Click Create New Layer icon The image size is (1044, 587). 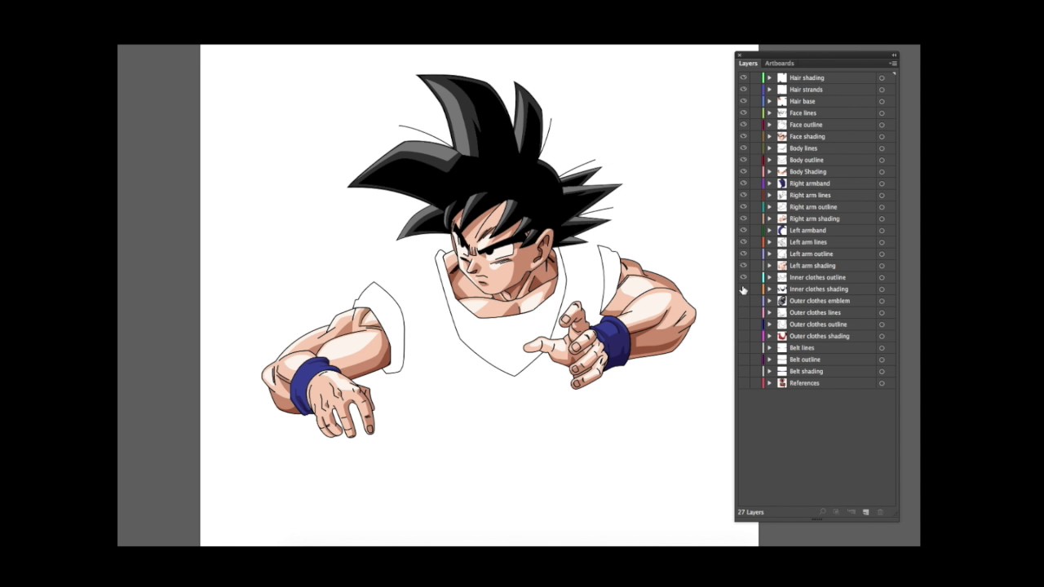[x=866, y=512]
